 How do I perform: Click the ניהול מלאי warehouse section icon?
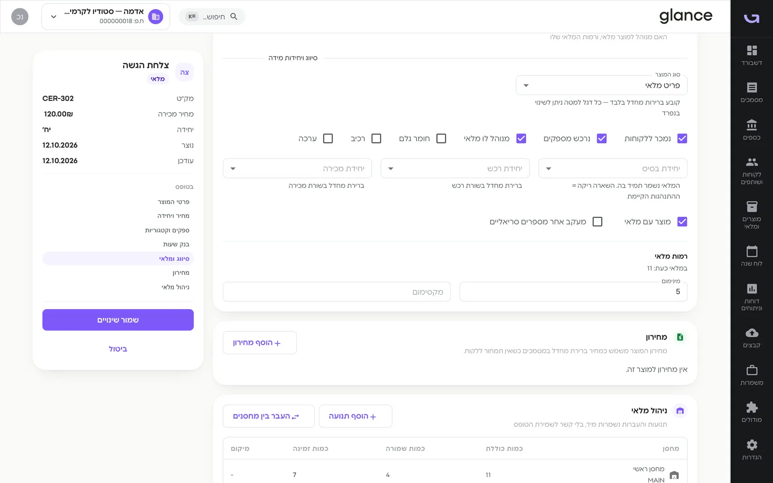click(680, 411)
